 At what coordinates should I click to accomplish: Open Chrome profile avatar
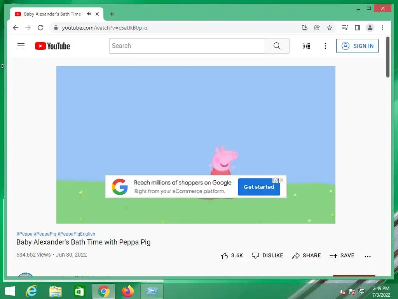pos(370,28)
